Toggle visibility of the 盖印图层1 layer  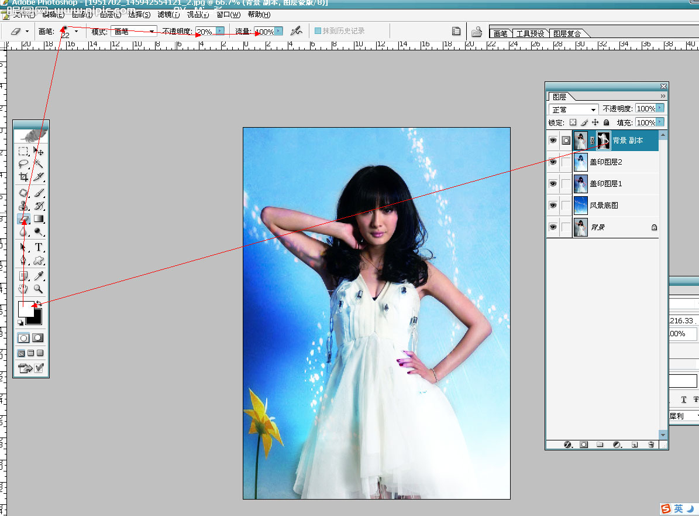[x=553, y=183]
